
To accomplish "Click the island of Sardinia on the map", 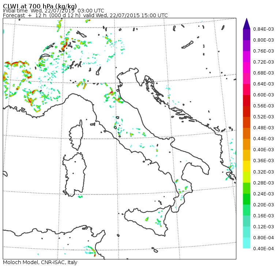I will pos(75,174).
